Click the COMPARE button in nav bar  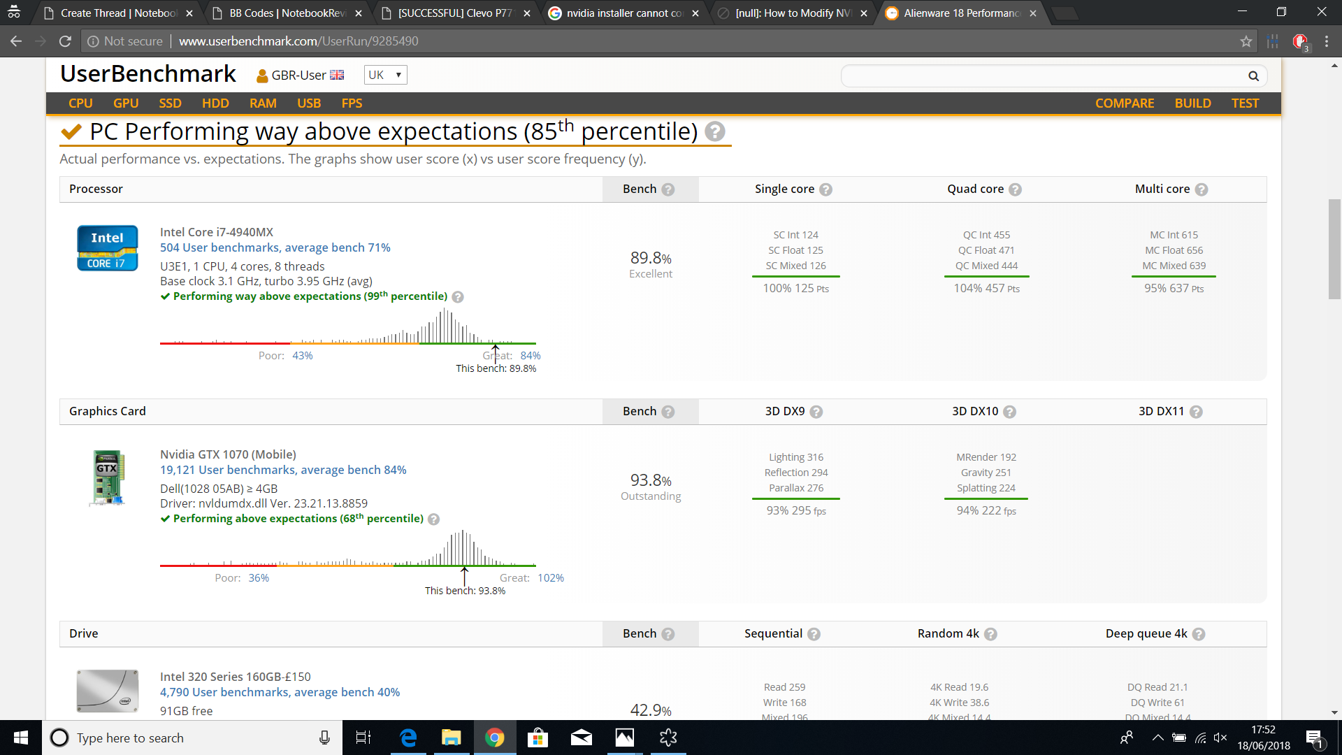[1124, 103]
